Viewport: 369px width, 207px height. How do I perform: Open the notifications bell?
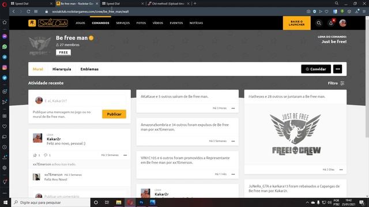pyautogui.click(x=331, y=23)
